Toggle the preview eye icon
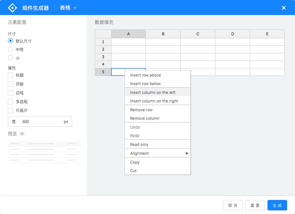This screenshot has height=214, width=295. 22,134
